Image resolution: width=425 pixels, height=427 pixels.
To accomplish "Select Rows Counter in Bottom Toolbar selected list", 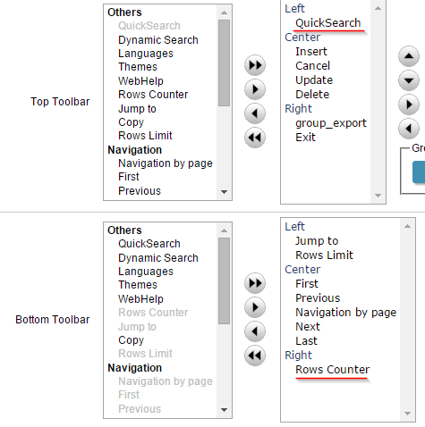I will pos(332,370).
